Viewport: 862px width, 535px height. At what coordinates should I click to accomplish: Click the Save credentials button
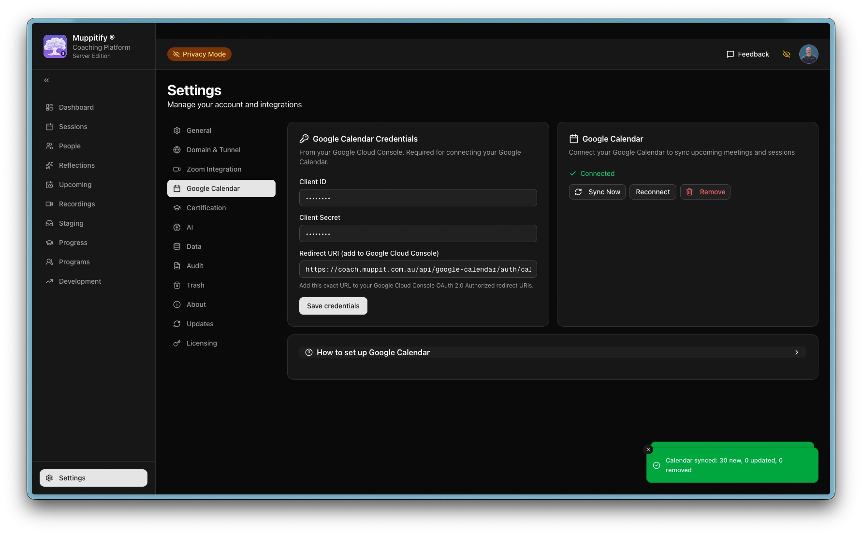[x=333, y=306]
